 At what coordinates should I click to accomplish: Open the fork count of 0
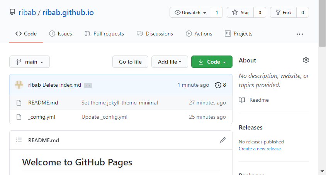[302, 12]
